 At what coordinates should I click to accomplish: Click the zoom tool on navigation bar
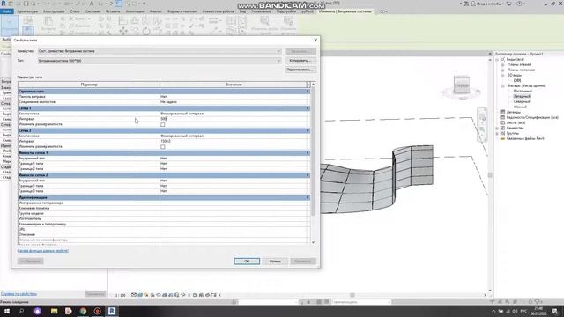tap(482, 129)
